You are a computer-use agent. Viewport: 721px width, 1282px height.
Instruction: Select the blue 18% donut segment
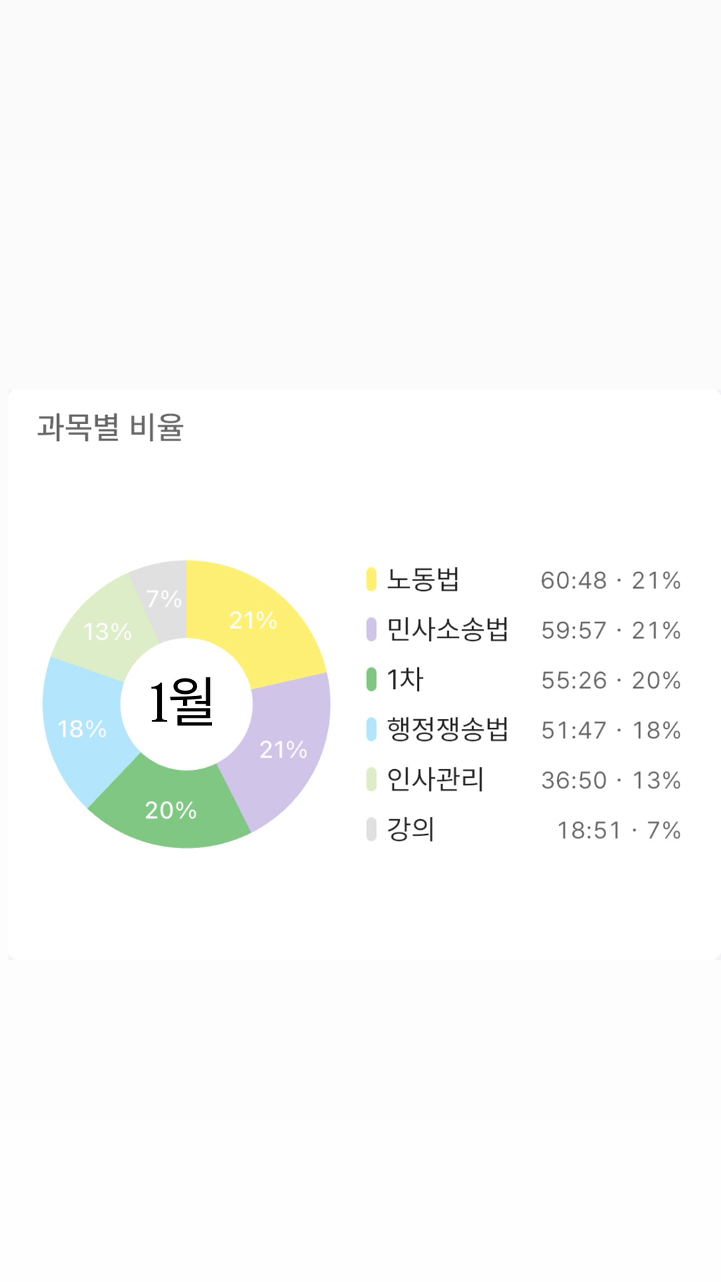point(82,728)
